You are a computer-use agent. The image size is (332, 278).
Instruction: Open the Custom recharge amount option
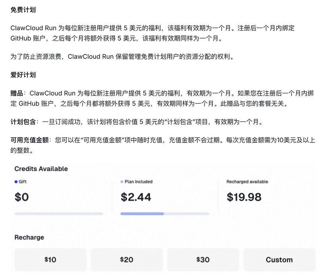pyautogui.click(x=279, y=260)
